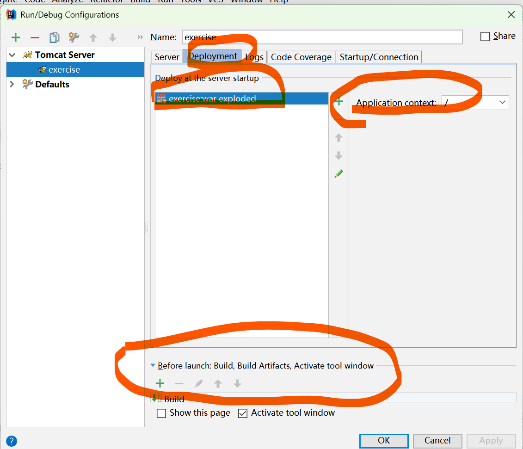The height and width of the screenshot is (449, 523).
Task: Move deployment artifact down
Action: (x=338, y=155)
